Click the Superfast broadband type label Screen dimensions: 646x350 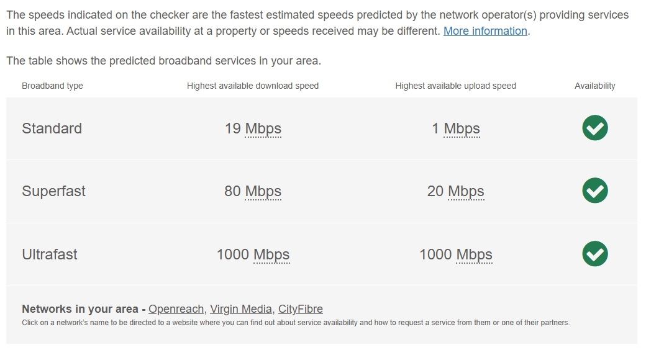(x=53, y=191)
